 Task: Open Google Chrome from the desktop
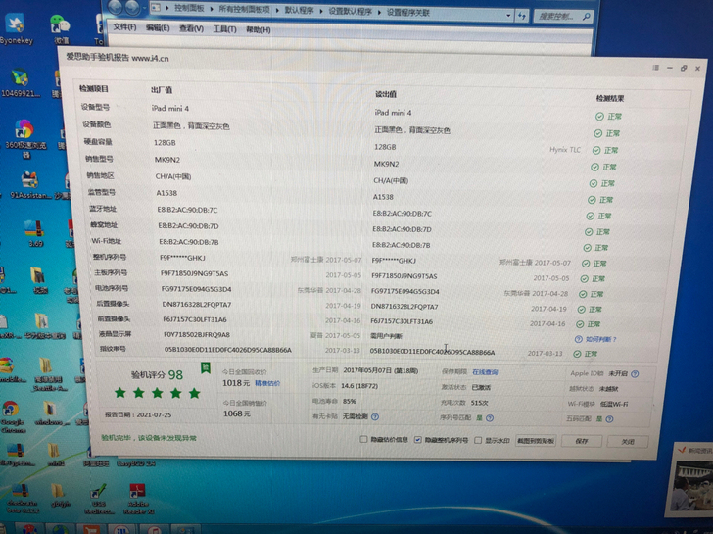point(13,415)
